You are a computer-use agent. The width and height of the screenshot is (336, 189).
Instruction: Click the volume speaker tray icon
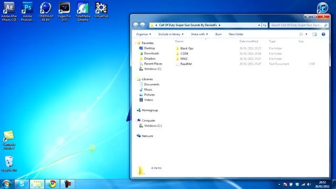coord(309,184)
